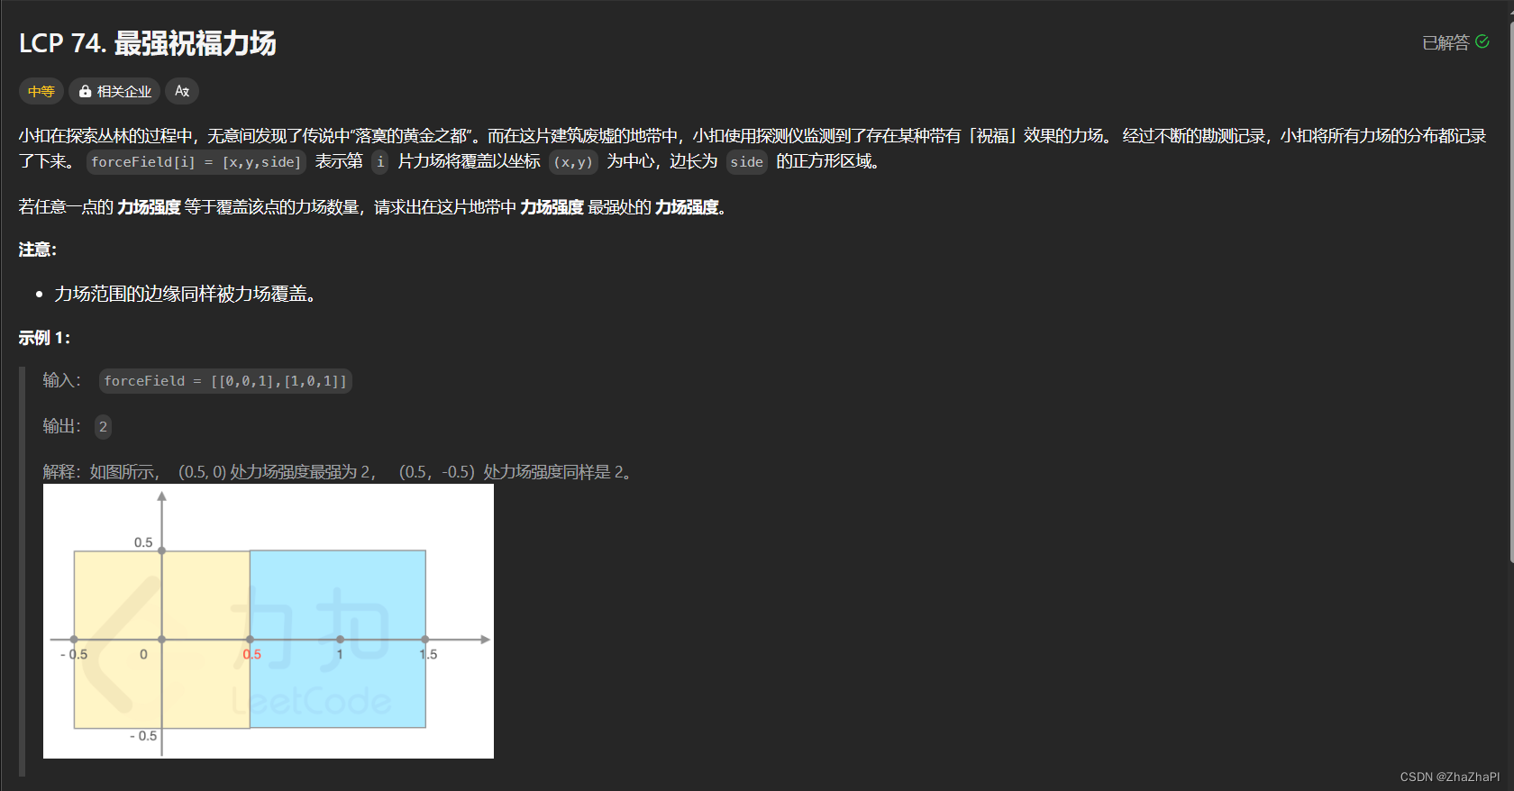The height and width of the screenshot is (791, 1514).
Task: Click the input forceField = [[0,0,1],[1,0,1]]
Action: pyautogui.click(x=225, y=381)
